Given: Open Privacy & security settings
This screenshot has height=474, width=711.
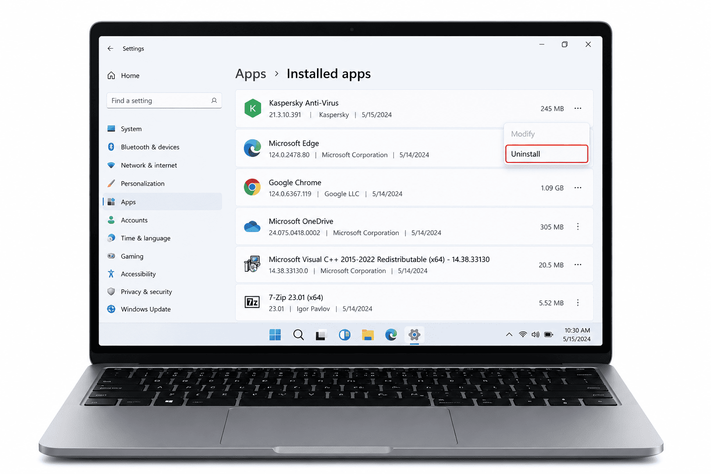Looking at the screenshot, I should point(162,292).
